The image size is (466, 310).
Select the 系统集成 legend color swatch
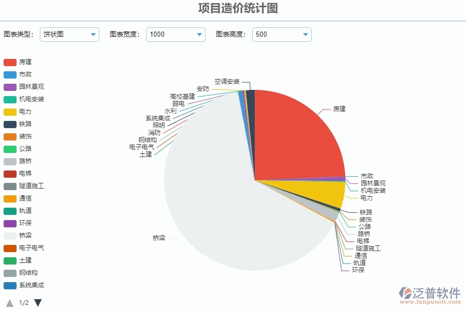click(x=10, y=285)
